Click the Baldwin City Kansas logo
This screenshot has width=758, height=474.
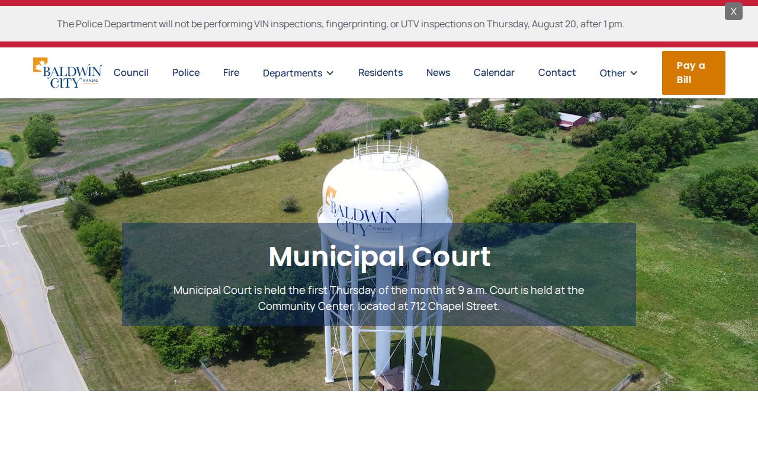coord(68,73)
